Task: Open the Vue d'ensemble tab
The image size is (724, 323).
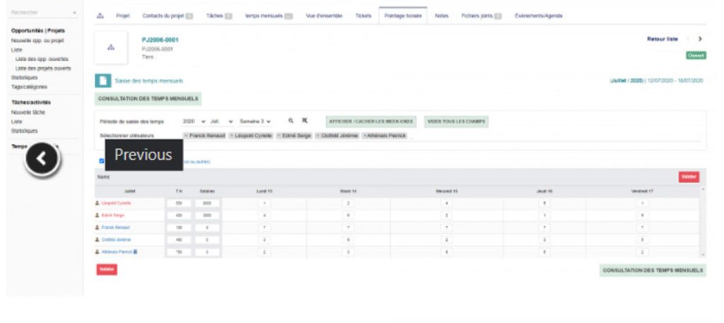Action: (324, 15)
